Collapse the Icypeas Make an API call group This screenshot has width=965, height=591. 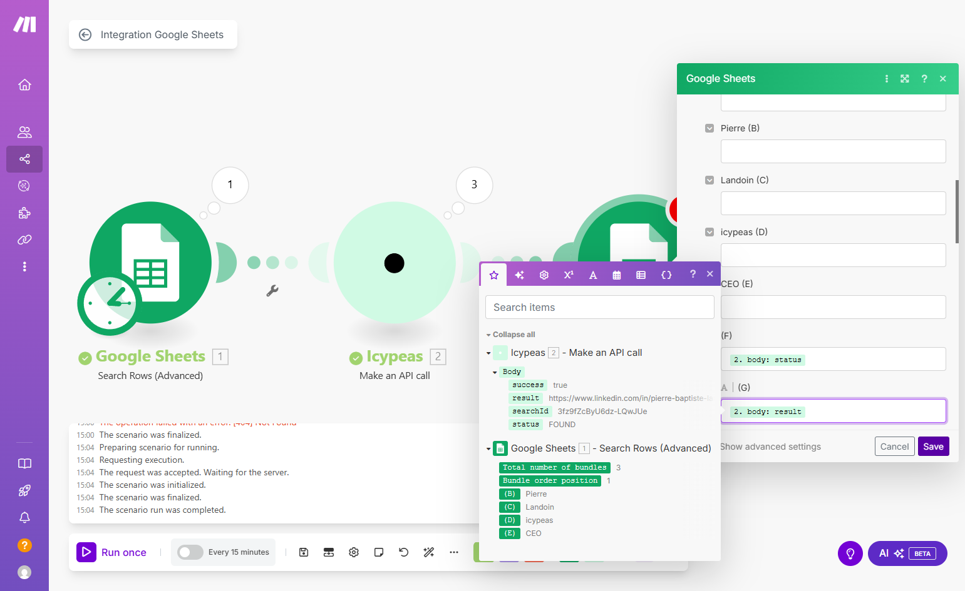tap(488, 353)
